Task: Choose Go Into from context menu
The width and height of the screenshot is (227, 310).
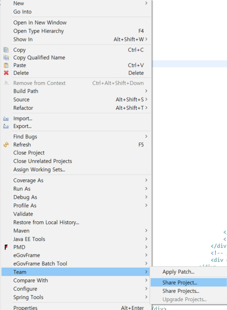Action: click(76, 12)
